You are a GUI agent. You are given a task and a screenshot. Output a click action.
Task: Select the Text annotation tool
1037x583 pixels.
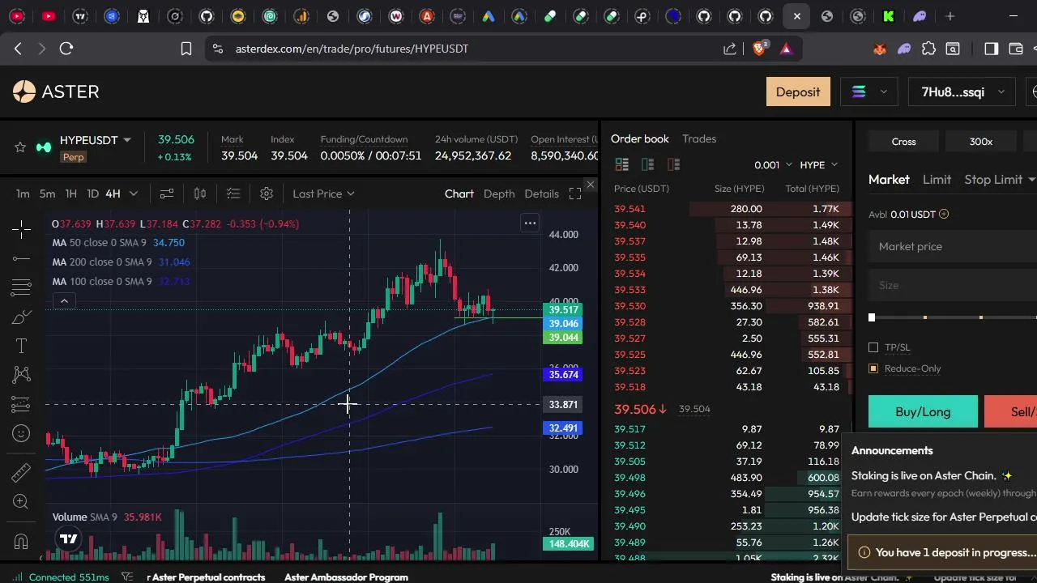(x=21, y=346)
